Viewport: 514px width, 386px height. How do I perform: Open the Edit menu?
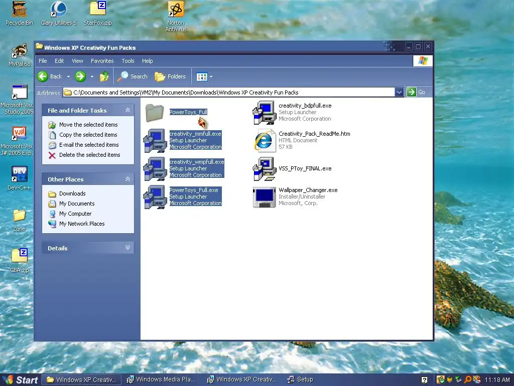coord(59,61)
